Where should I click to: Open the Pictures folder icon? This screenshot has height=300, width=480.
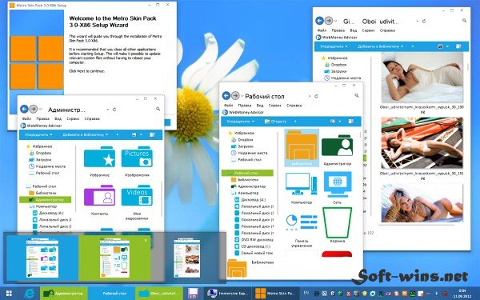(137, 158)
